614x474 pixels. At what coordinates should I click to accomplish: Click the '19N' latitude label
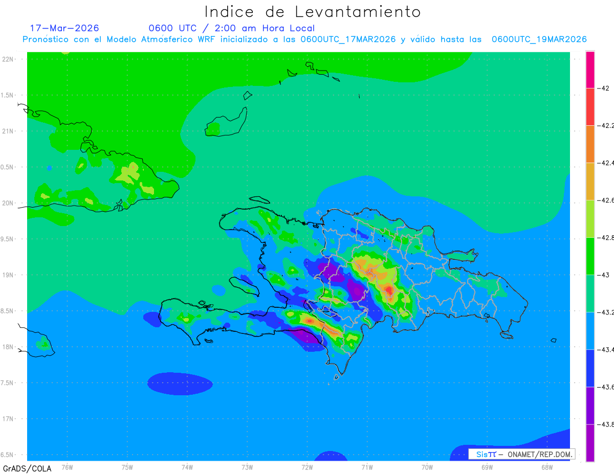pos(9,275)
